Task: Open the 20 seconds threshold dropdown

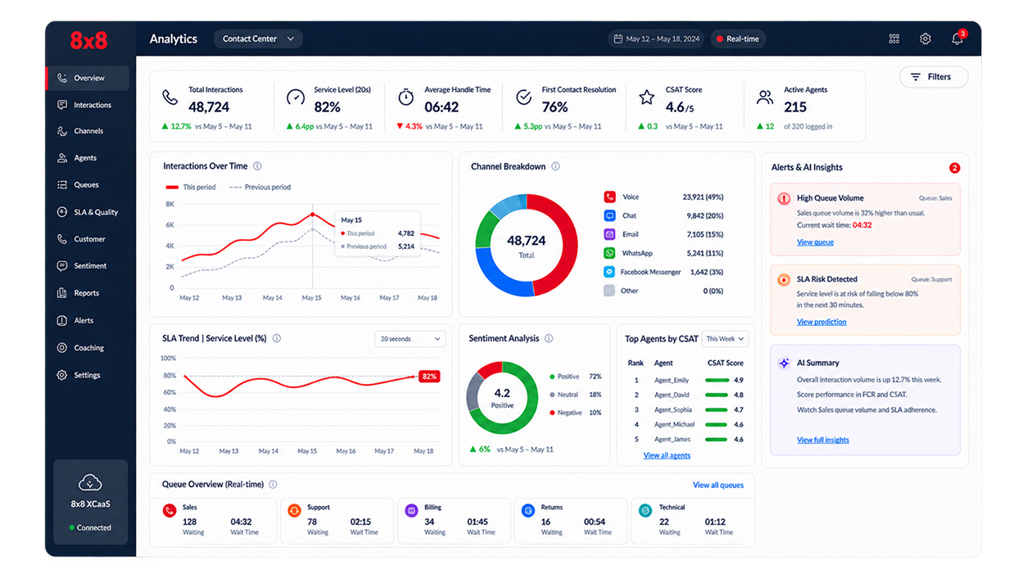Action: [409, 339]
